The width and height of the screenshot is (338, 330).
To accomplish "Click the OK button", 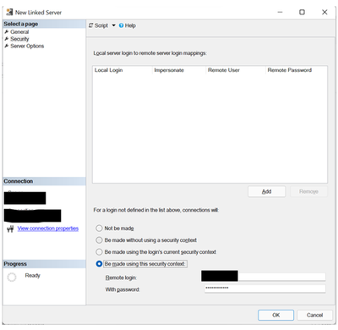I will [276, 315].
